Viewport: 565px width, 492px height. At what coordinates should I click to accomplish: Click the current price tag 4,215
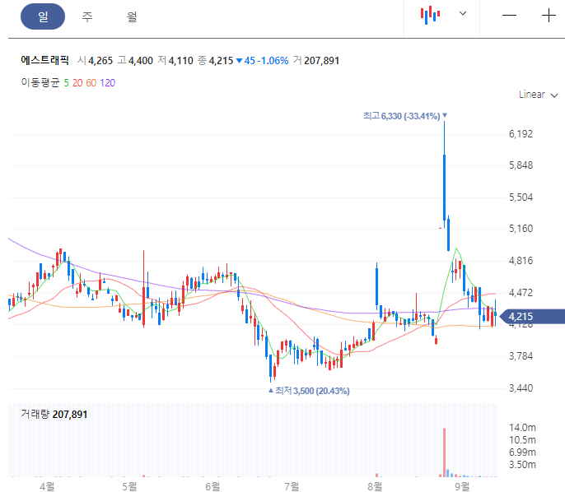[532, 317]
